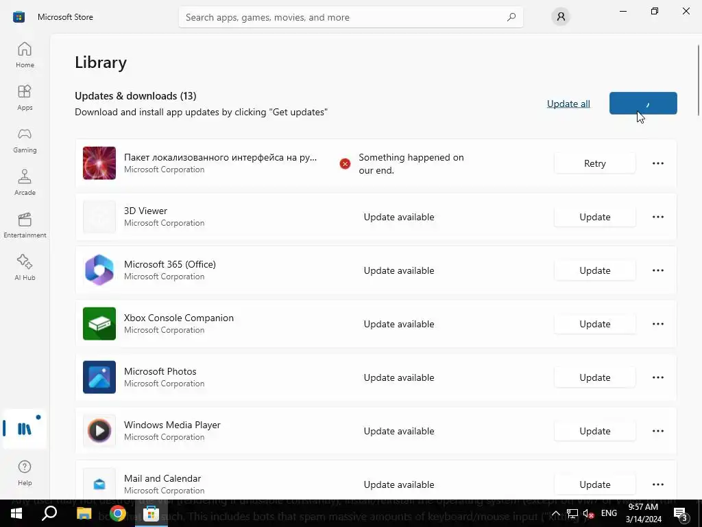The width and height of the screenshot is (702, 527).
Task: Click the taskbar clock showing 9:57 AM
Action: click(643, 513)
